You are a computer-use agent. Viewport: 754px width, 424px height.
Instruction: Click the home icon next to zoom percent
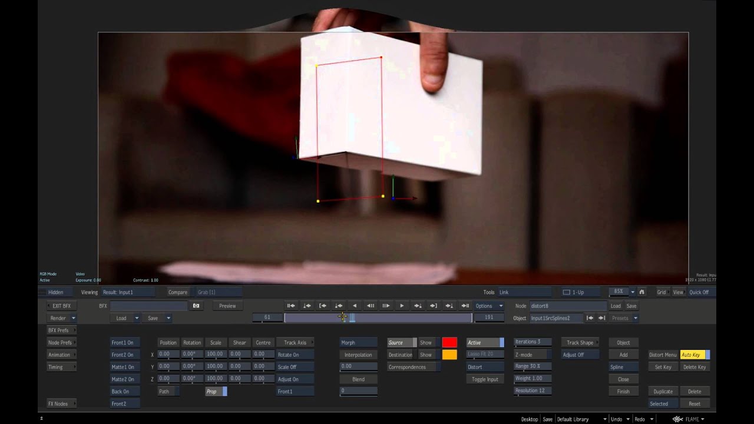point(641,292)
